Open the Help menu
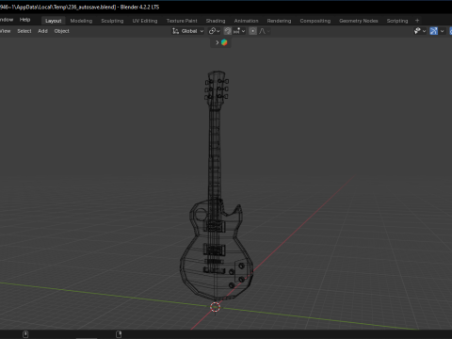Image resolution: width=452 pixels, height=339 pixels. 24,20
